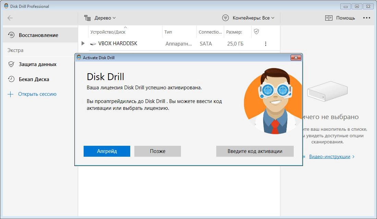Click Введите код активации button
The height and width of the screenshot is (219, 377).
tap(255, 151)
